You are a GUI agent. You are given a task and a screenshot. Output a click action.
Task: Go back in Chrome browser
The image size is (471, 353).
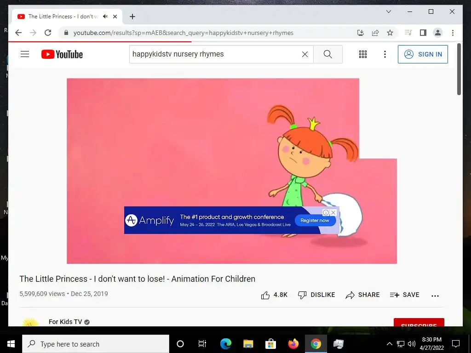click(18, 33)
